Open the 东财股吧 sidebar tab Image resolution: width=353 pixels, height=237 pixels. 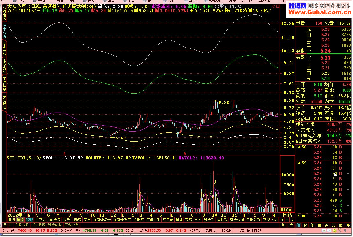pos(4,102)
